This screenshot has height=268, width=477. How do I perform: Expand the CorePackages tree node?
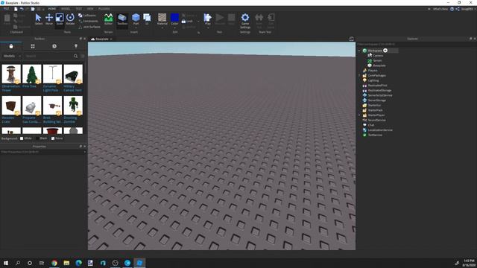coord(359,75)
